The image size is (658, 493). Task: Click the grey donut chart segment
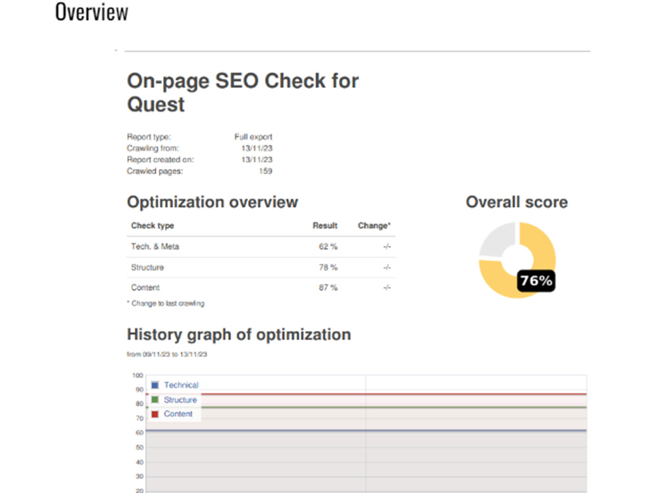pyautogui.click(x=497, y=240)
